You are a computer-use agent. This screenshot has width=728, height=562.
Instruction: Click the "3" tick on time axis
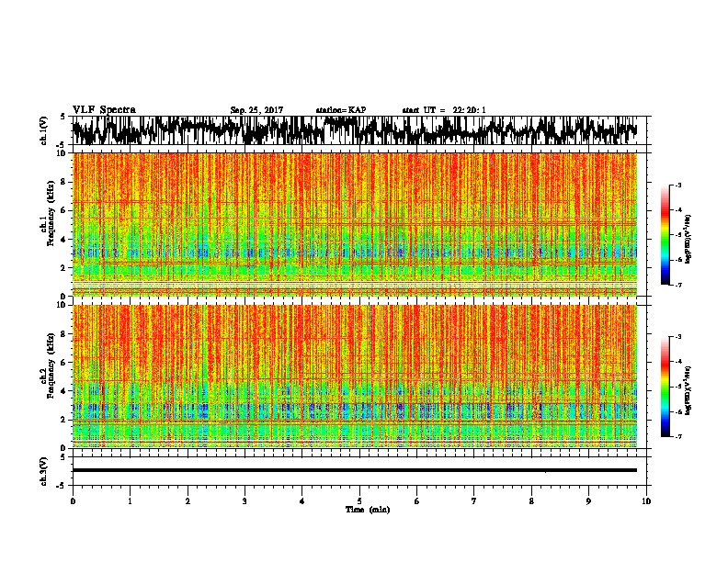245,501
